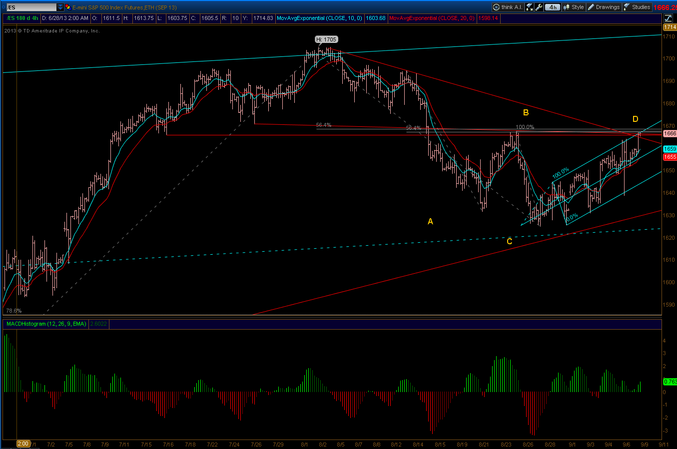This screenshot has height=449, width=677.
Task: Click the yellow 2:00 time axis marker
Action: click(x=23, y=444)
